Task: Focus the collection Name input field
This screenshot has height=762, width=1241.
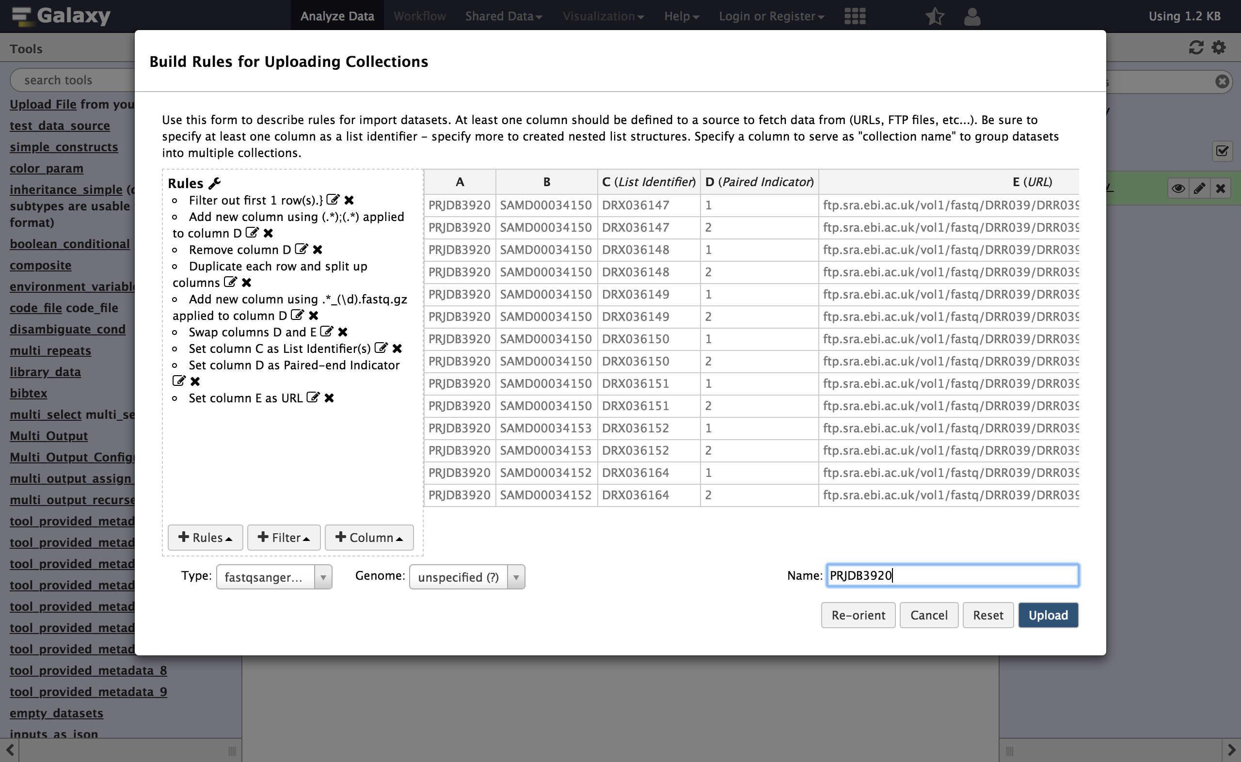Action: 952,575
